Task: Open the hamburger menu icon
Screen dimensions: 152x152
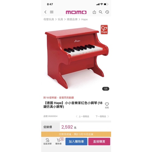Action: pyautogui.click(x=52, y=12)
